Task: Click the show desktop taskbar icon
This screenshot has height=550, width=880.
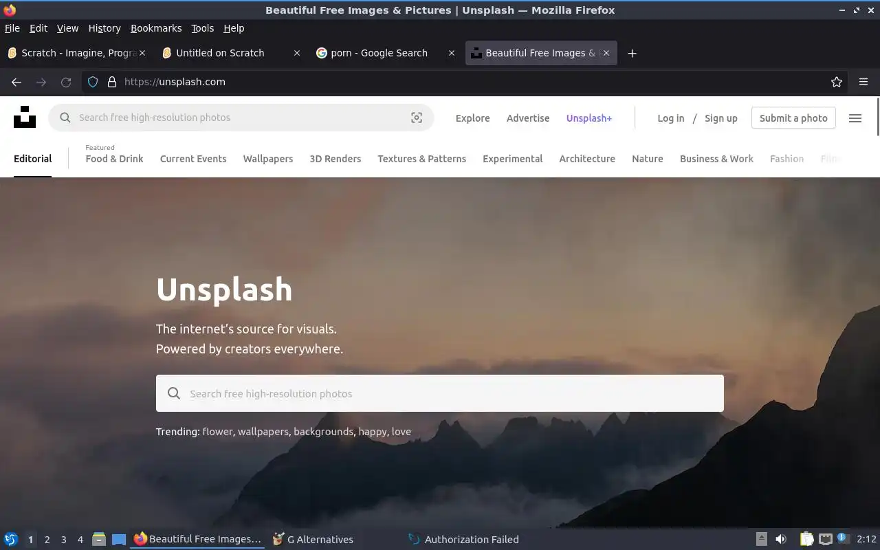Action: pos(119,540)
